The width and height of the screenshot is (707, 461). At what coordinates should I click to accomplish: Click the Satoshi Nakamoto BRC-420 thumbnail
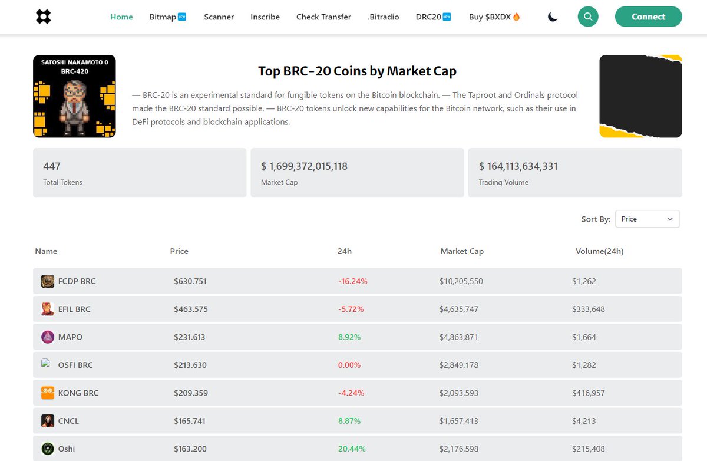[74, 96]
